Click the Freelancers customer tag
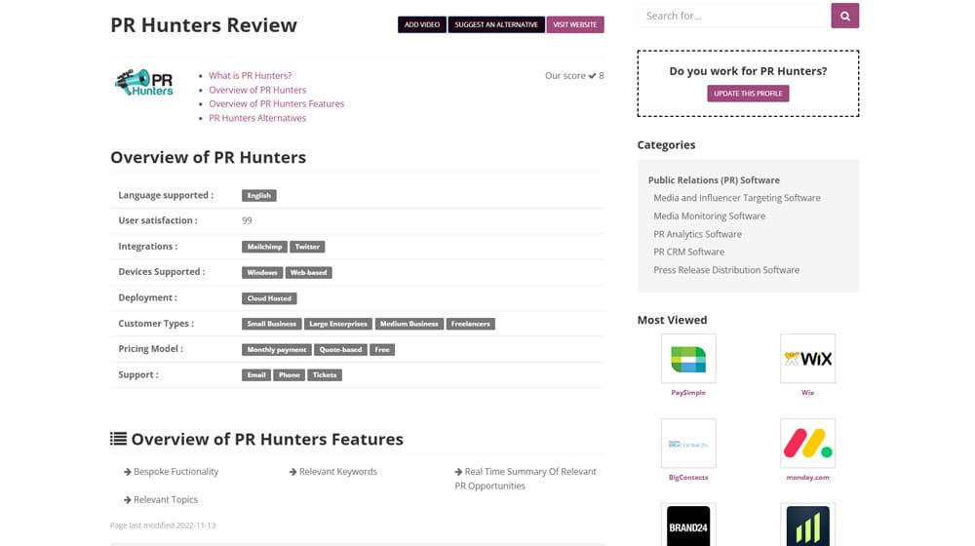The width and height of the screenshot is (975, 546). click(471, 324)
